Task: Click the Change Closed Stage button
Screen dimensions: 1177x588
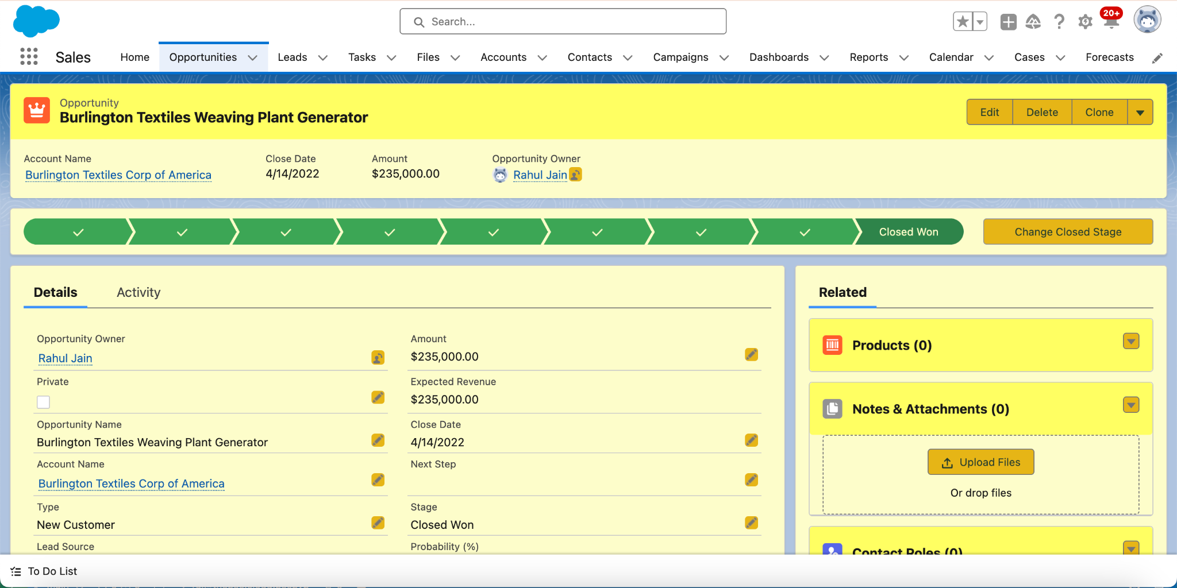Action: (x=1068, y=231)
